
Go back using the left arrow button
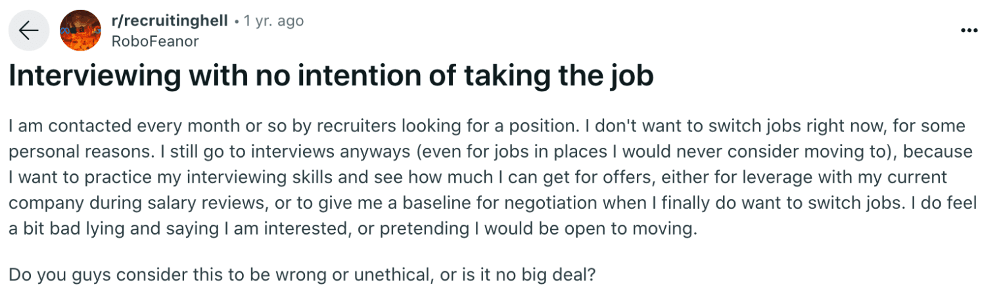[28, 31]
